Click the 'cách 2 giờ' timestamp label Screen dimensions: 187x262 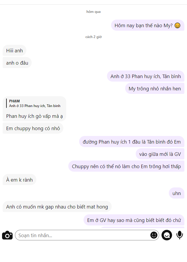(93, 37)
